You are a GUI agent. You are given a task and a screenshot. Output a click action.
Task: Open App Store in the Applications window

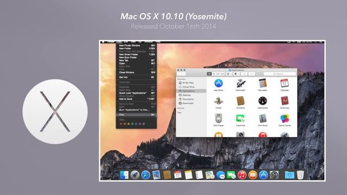(x=219, y=83)
